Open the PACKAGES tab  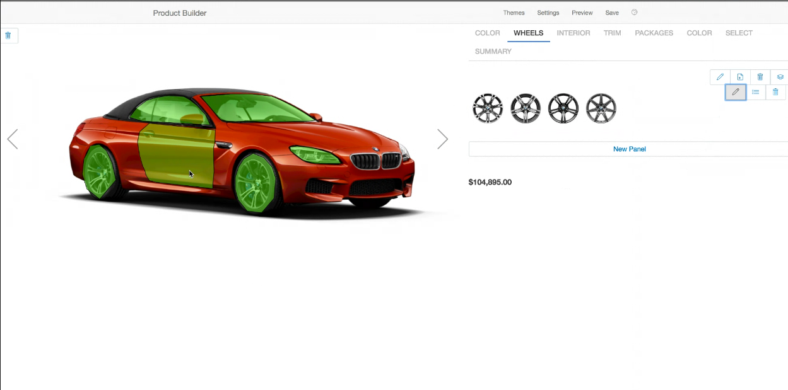(x=654, y=33)
